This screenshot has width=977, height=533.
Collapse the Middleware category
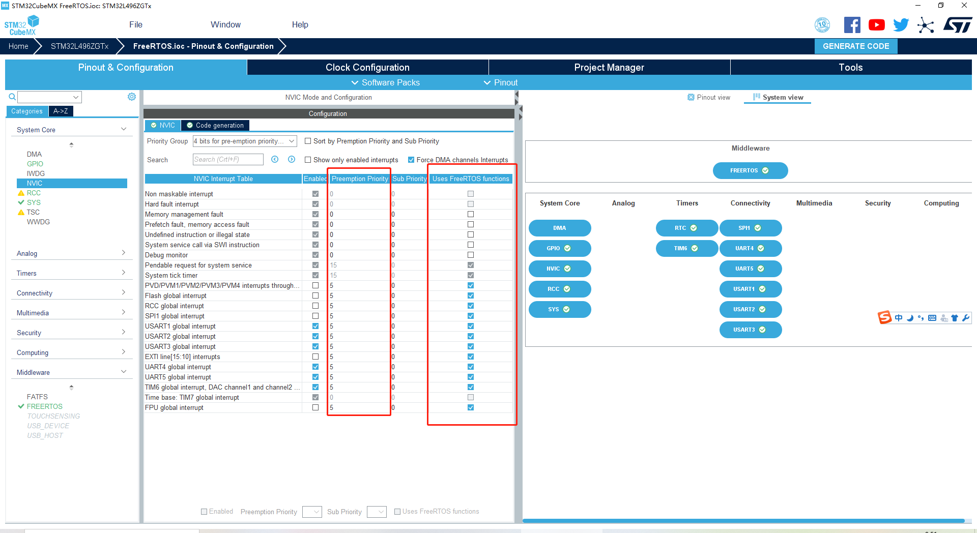72,372
